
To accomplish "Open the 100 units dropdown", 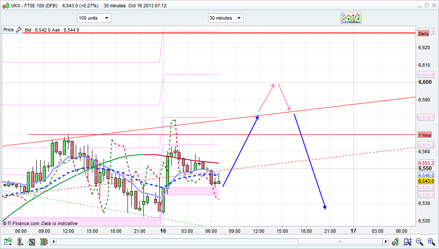I will coord(94,18).
